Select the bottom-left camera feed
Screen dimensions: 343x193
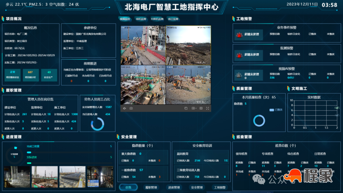tap(143, 85)
